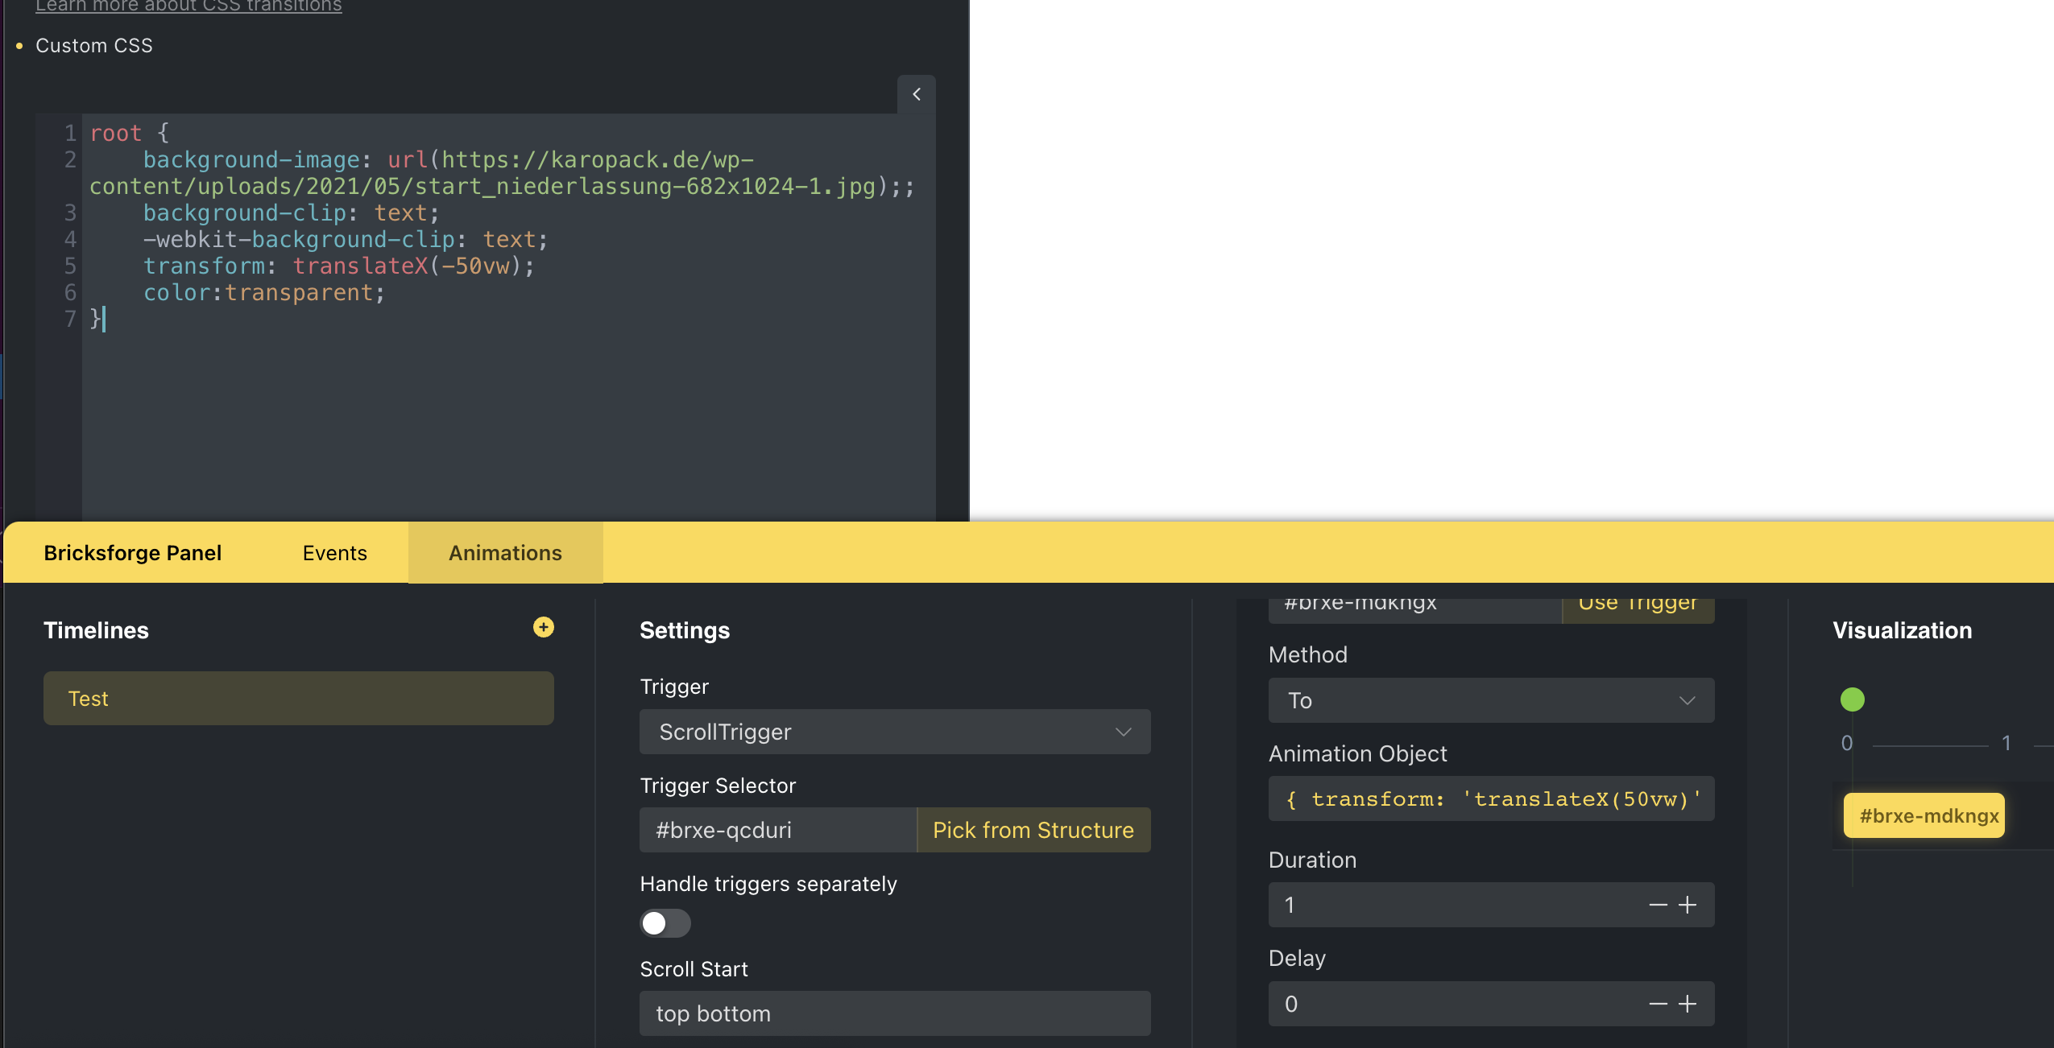Collapse the CSS editor with chevron button
2054x1048 pixels.
point(917,94)
